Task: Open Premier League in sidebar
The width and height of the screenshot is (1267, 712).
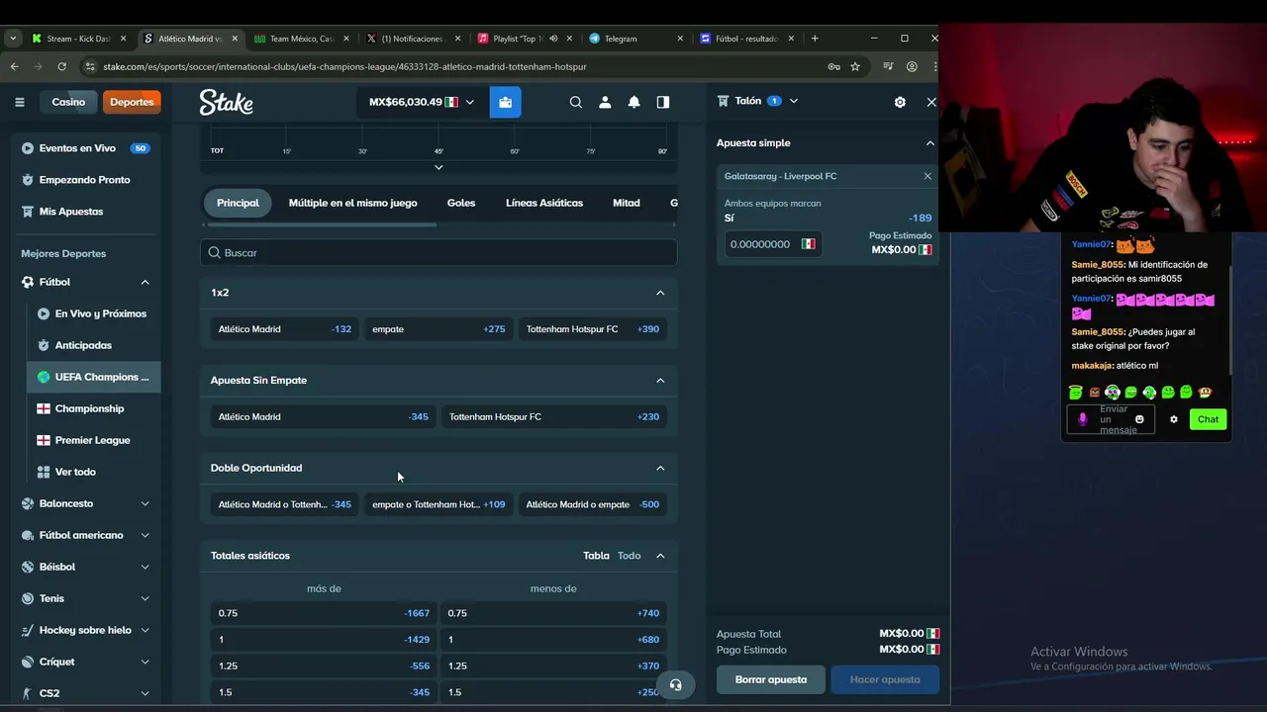Action: tap(93, 440)
